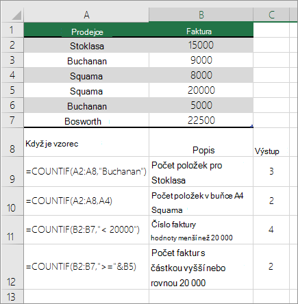The width and height of the screenshot is (298, 304).
Task: Select row 11 header
Action: 12,230
